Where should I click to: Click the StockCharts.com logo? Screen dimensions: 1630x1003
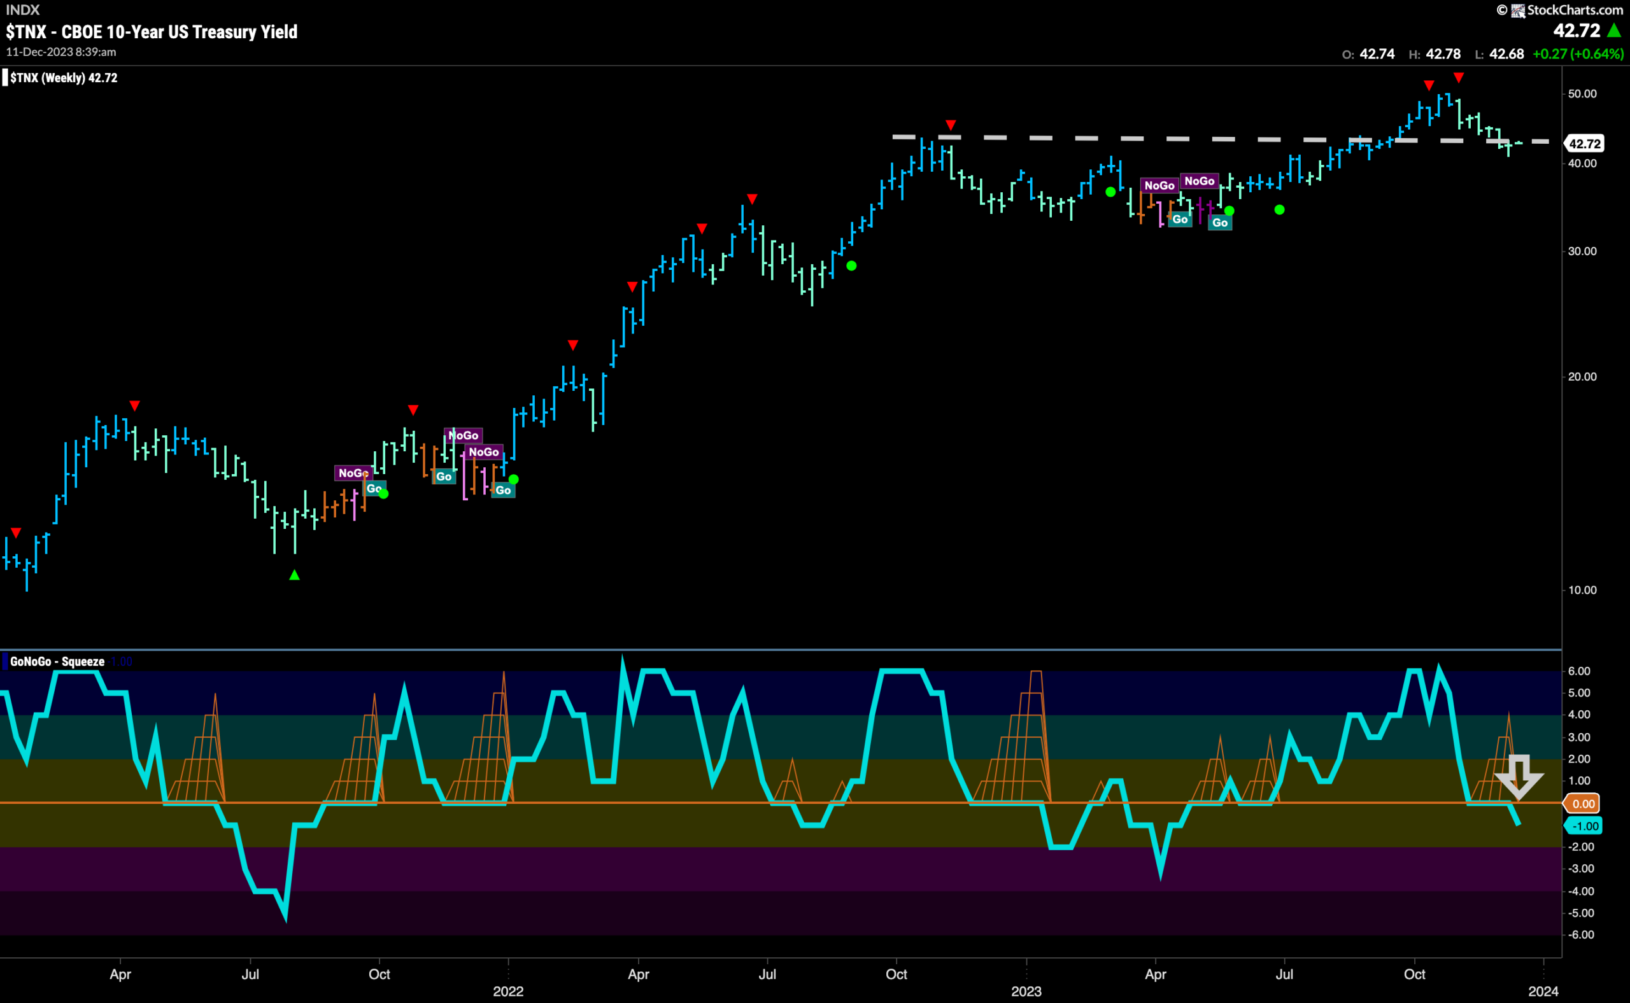pos(1560,10)
